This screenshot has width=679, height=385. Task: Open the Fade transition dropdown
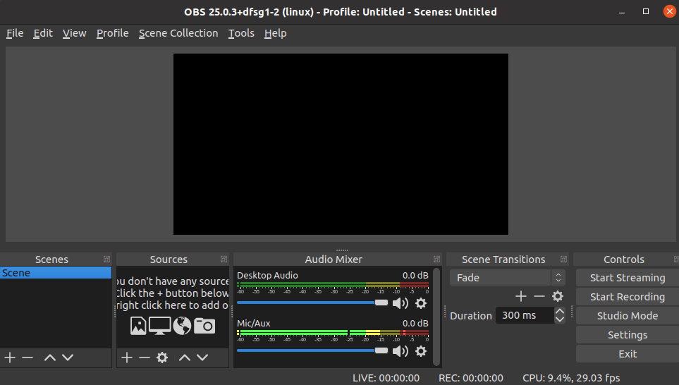508,278
